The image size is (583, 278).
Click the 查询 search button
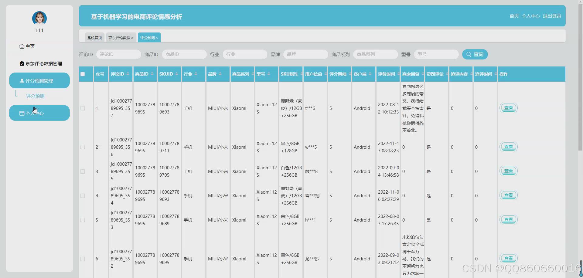[475, 54]
